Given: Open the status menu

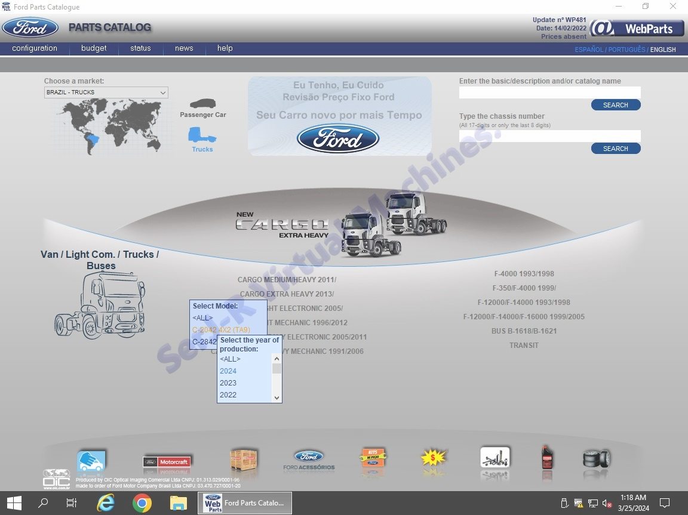Looking at the screenshot, I should (x=140, y=48).
